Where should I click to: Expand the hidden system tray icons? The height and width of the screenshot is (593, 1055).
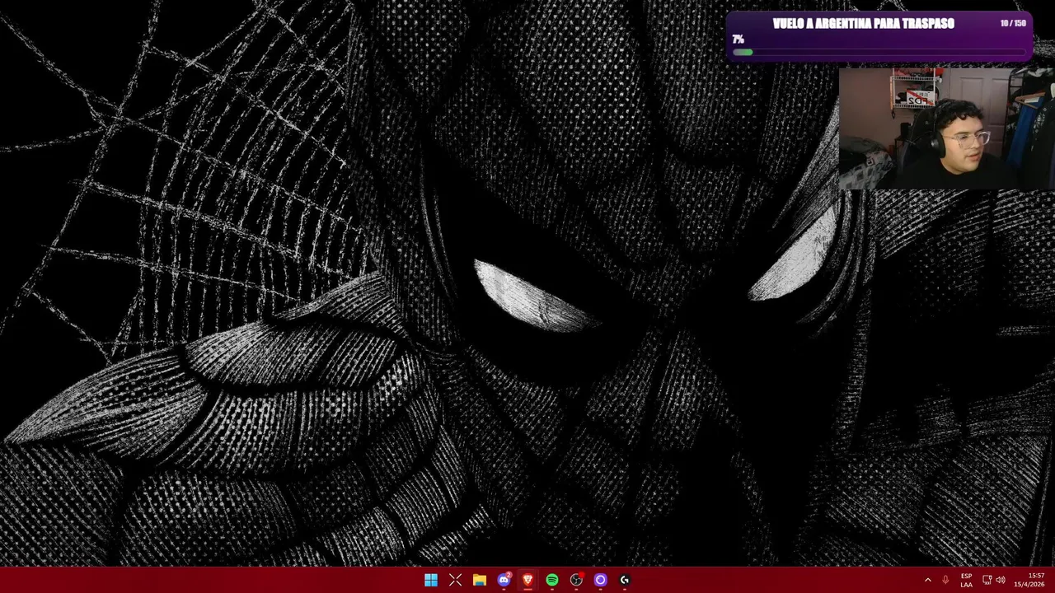coord(927,580)
